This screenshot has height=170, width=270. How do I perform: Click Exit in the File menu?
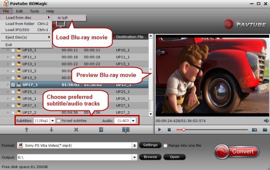tap(26, 45)
